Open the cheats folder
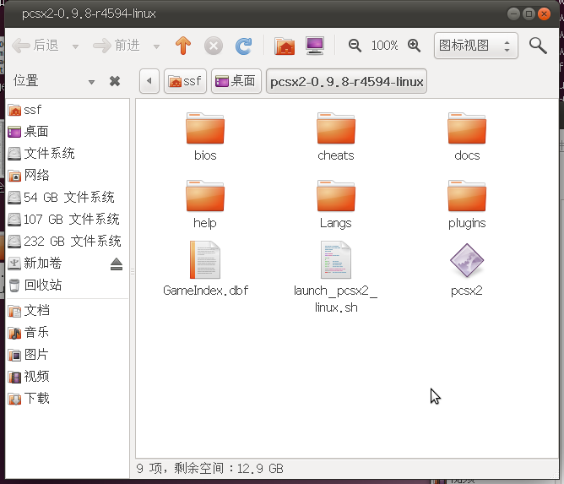 [336, 137]
